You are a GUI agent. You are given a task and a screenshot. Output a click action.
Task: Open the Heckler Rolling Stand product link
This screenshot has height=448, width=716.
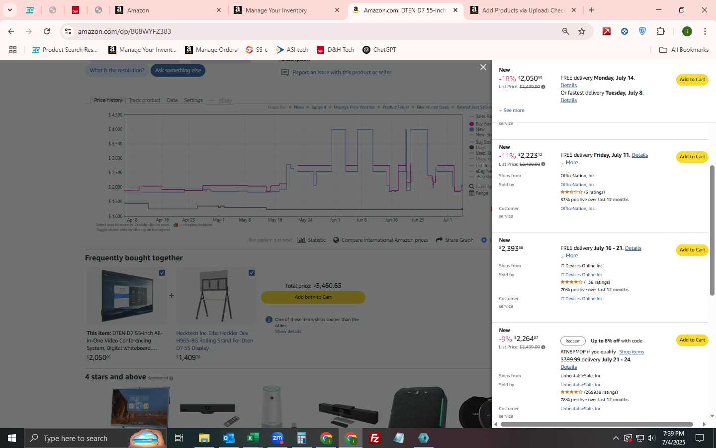[x=214, y=340]
